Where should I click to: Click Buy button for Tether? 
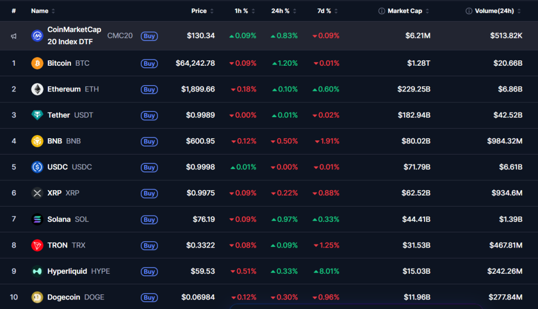(149, 116)
